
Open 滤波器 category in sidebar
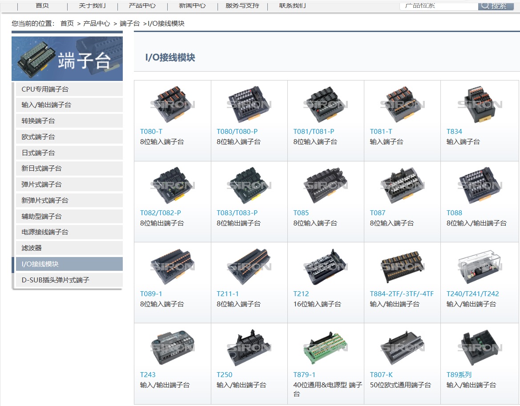(32, 248)
